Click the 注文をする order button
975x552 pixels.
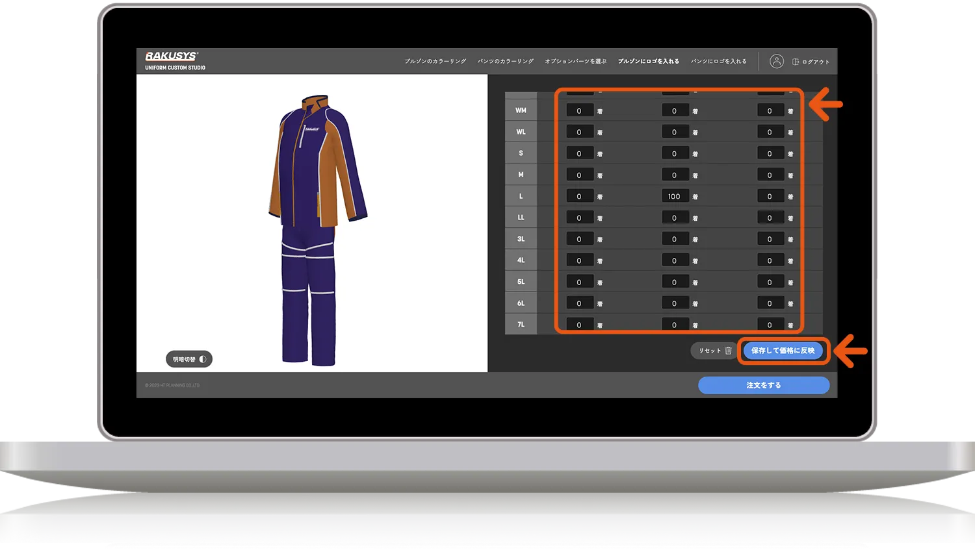(x=763, y=385)
